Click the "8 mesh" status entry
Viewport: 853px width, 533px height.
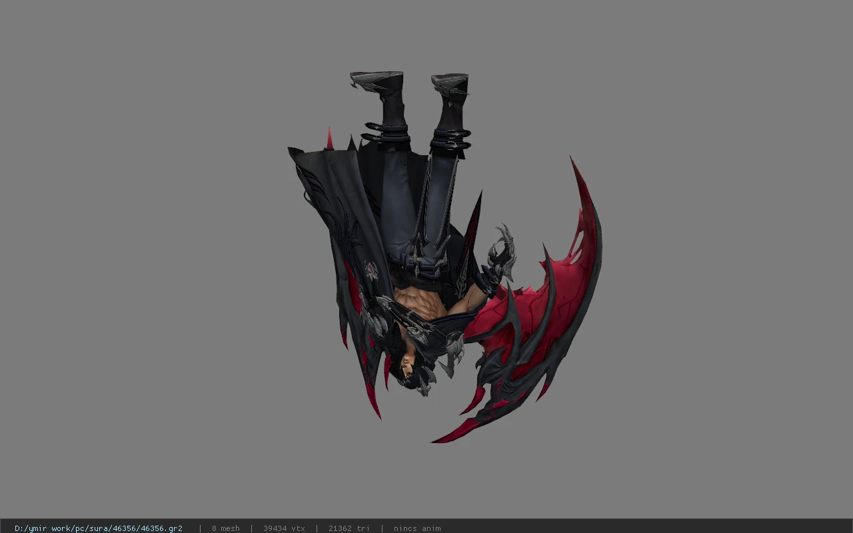pos(225,528)
